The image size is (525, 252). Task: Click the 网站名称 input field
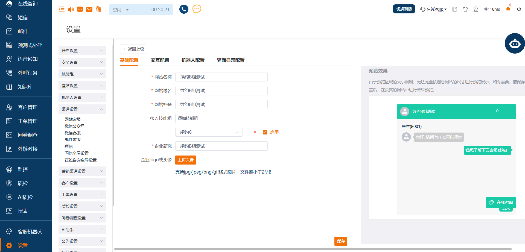tap(221, 77)
